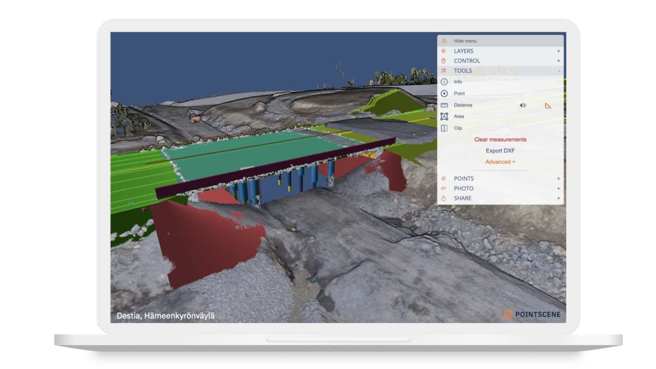Image resolution: width=656 pixels, height=369 pixels.
Task: Click Export DXF
Action: tap(500, 151)
